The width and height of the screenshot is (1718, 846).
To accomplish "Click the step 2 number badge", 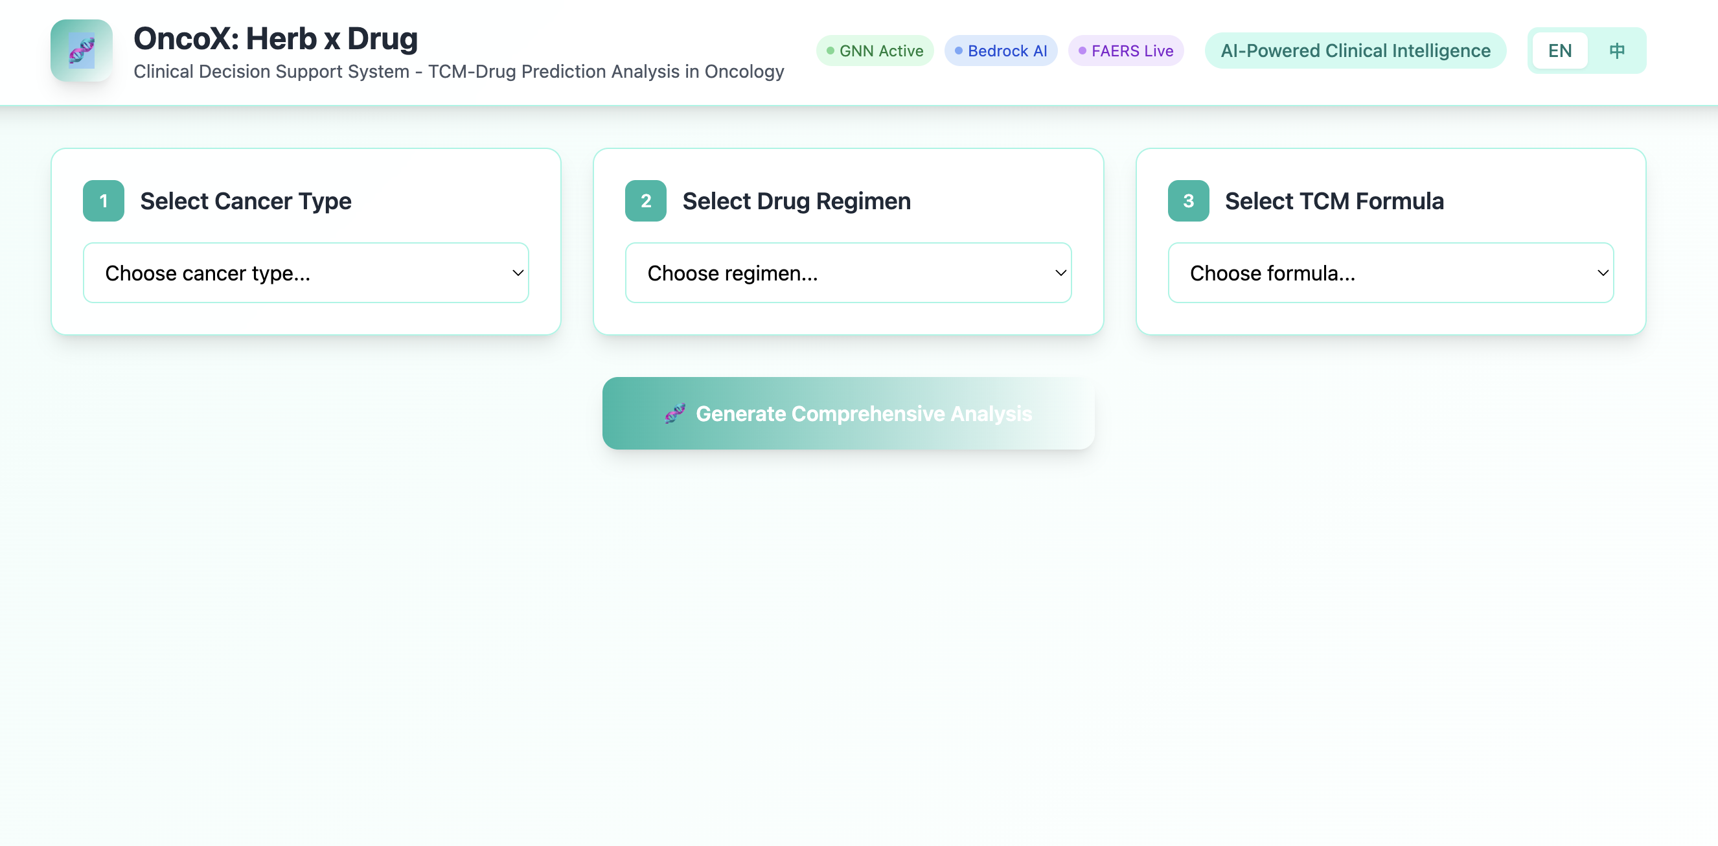I will (x=646, y=201).
